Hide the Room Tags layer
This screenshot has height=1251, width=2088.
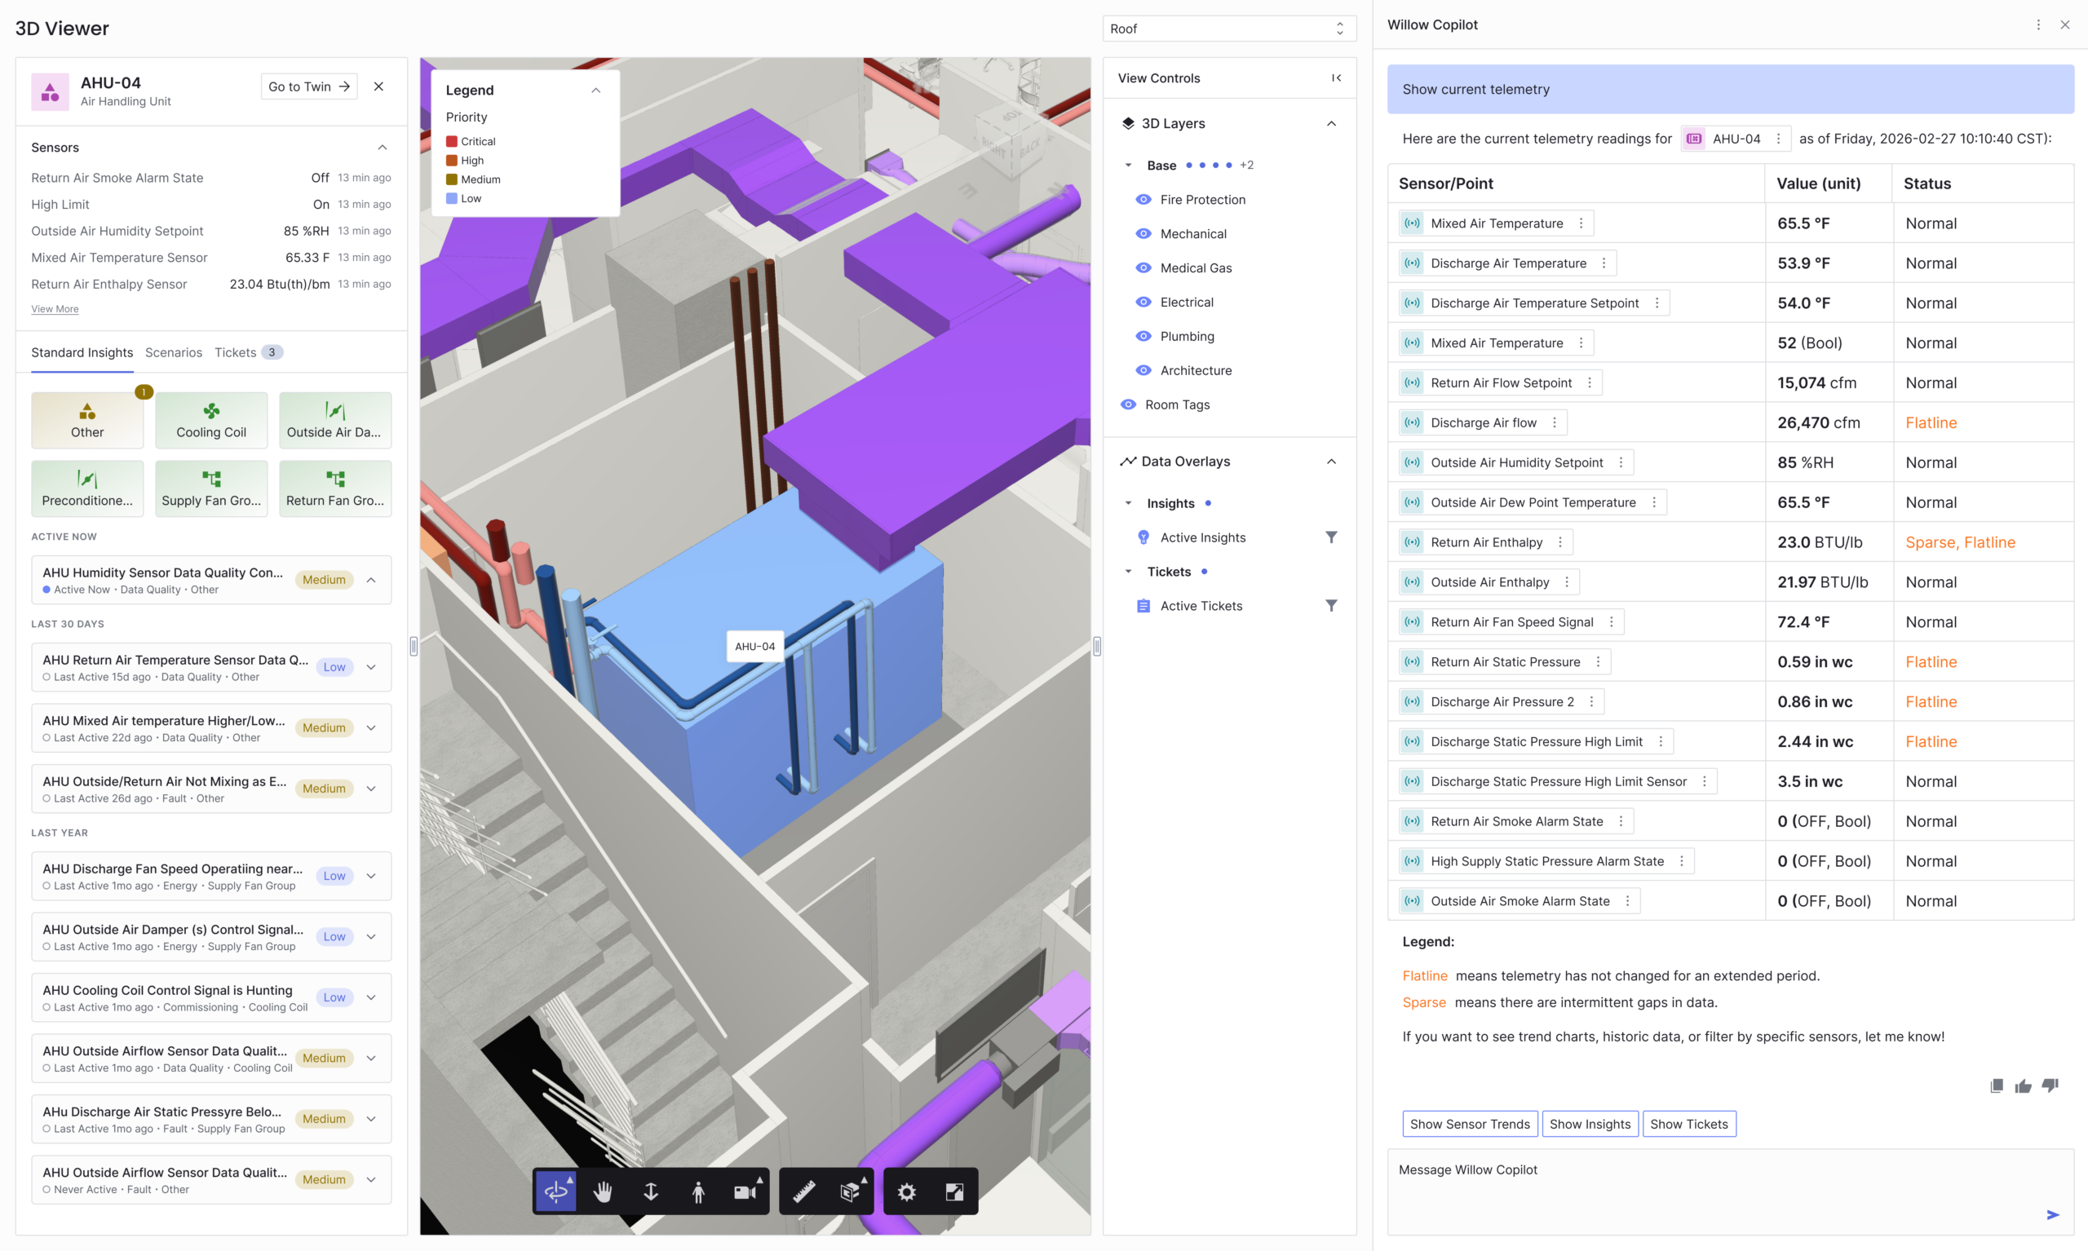click(x=1128, y=404)
